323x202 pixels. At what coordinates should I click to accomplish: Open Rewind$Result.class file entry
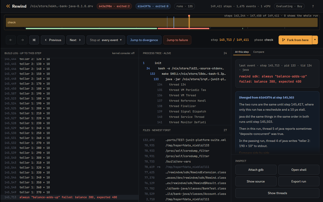[x=185, y=183]
